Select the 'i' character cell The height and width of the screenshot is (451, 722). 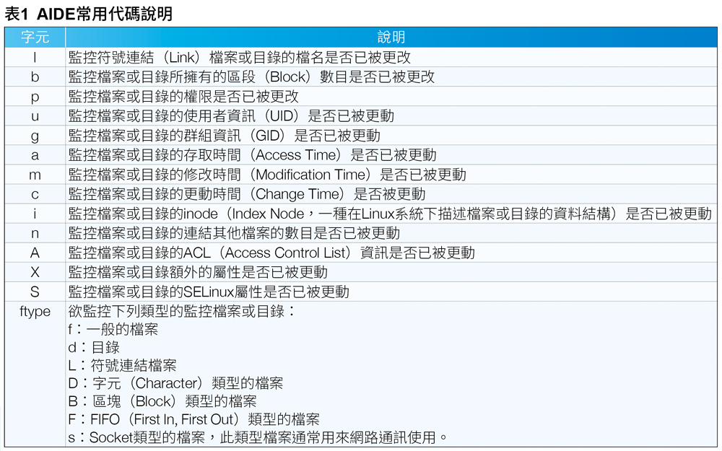pyautogui.click(x=35, y=214)
